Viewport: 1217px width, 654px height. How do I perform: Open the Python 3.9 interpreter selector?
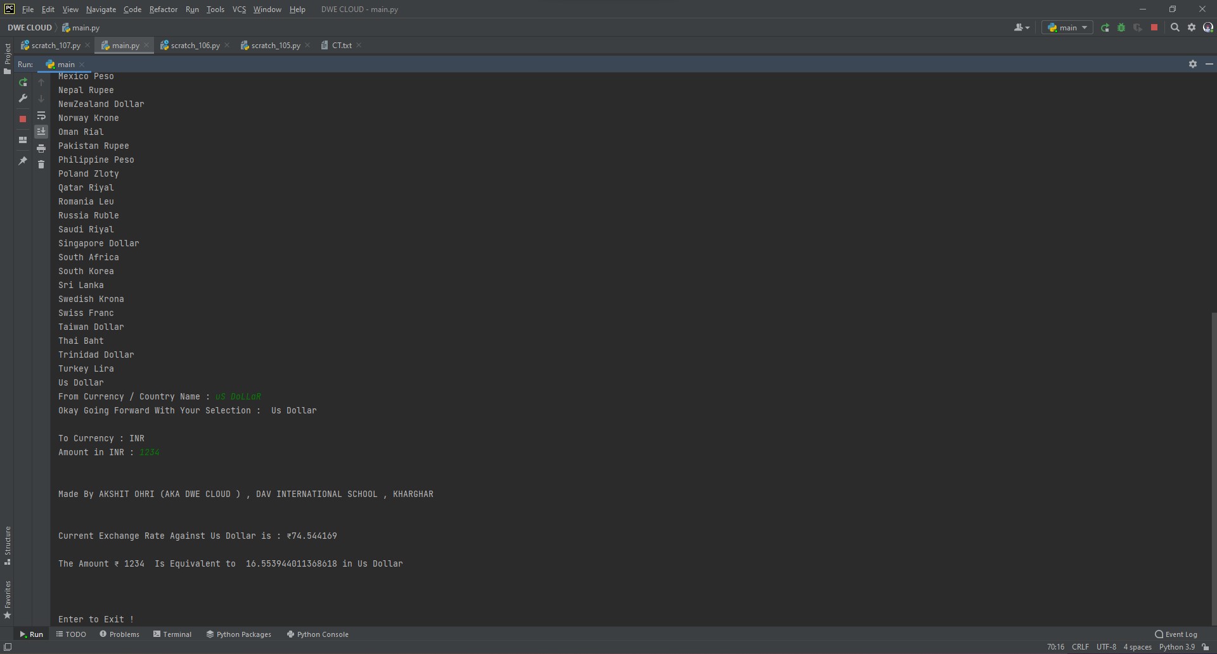[1178, 646]
